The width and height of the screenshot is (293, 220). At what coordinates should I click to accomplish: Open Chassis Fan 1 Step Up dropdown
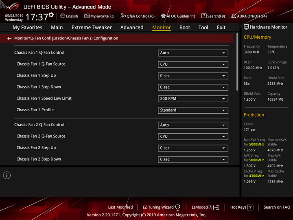pos(193,76)
